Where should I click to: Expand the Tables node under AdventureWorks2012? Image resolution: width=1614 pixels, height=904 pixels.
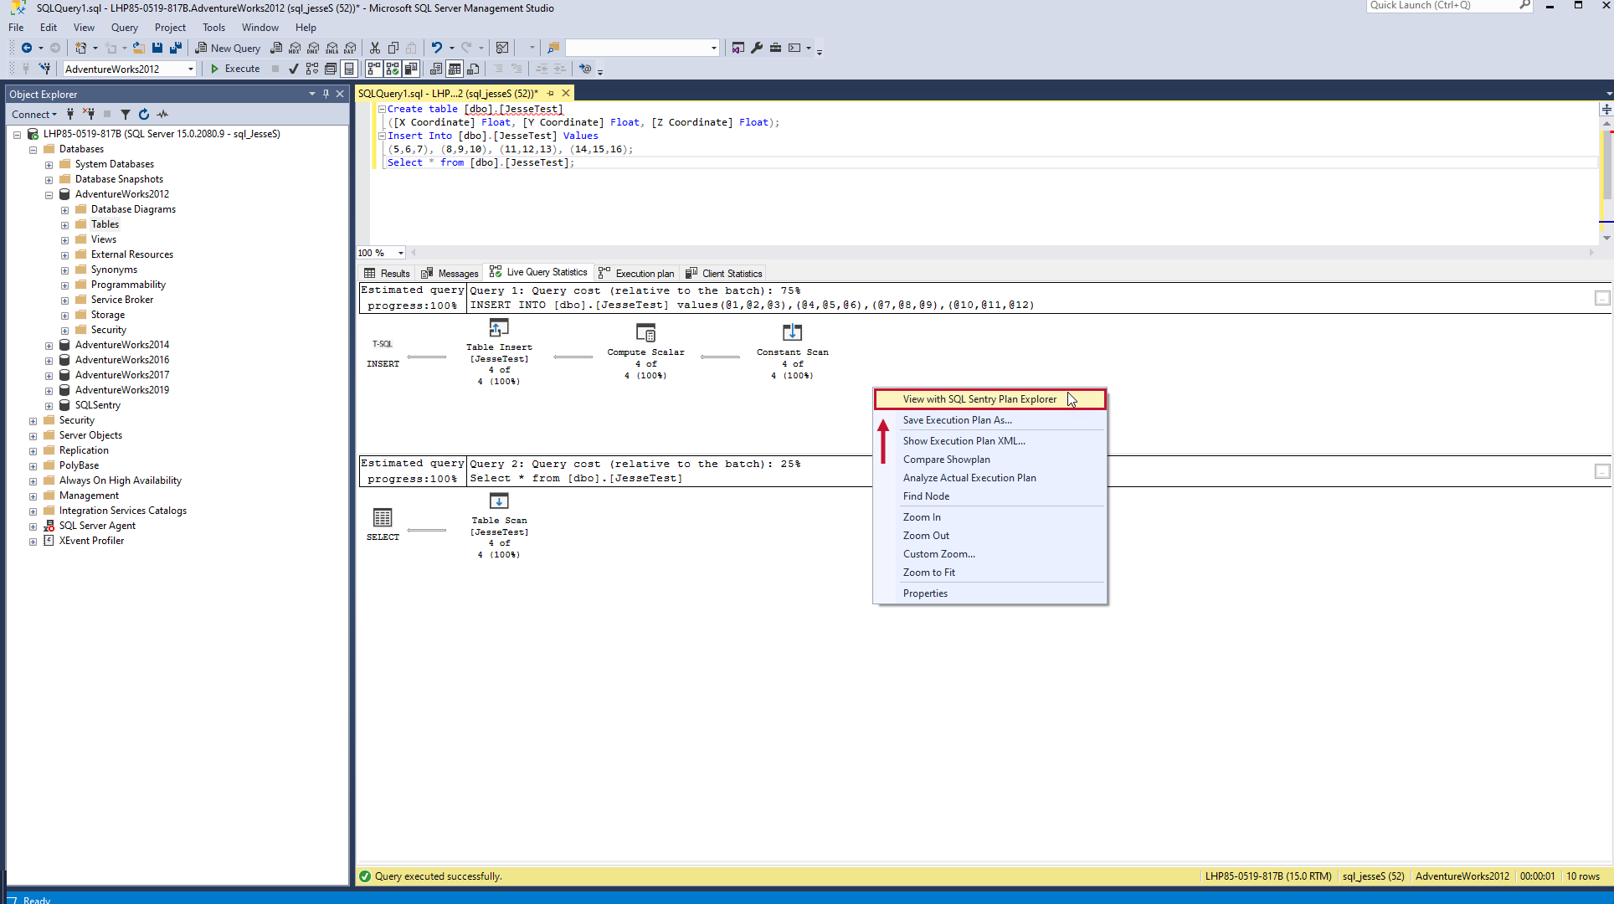tap(65, 224)
